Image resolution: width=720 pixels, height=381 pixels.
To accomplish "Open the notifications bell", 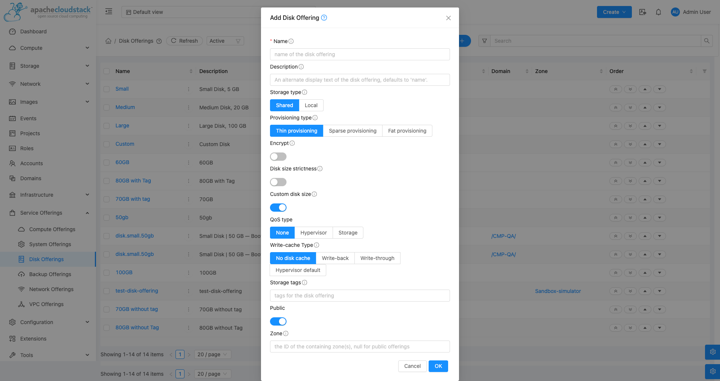I will point(658,12).
